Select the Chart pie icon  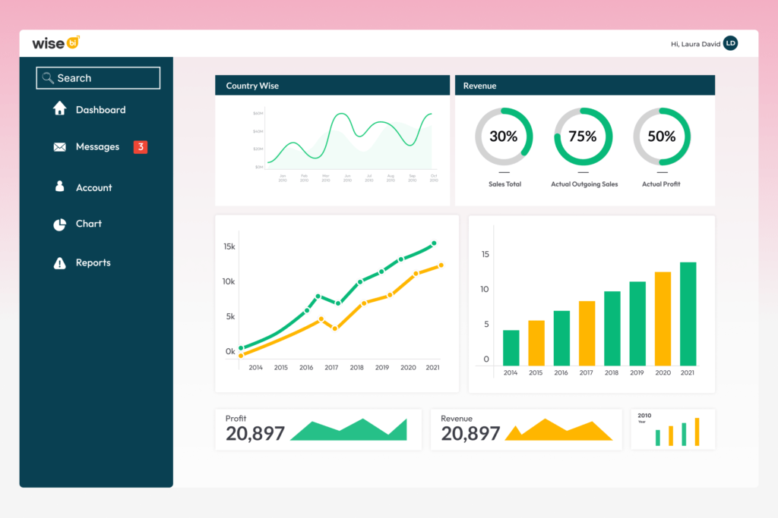(60, 224)
